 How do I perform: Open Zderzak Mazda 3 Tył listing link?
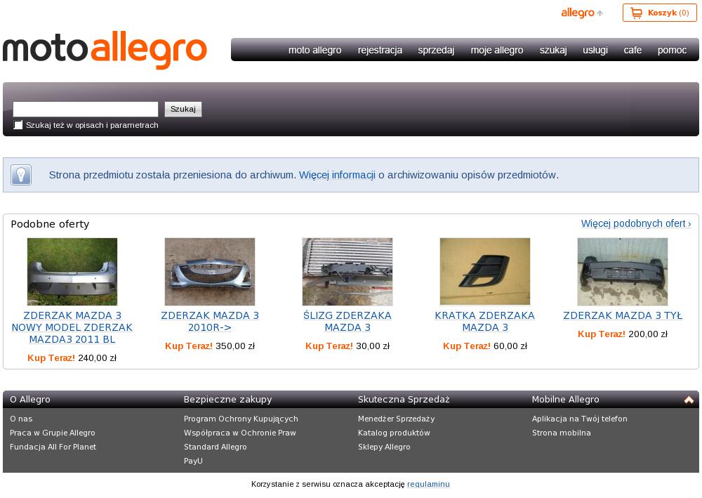pyautogui.click(x=623, y=315)
